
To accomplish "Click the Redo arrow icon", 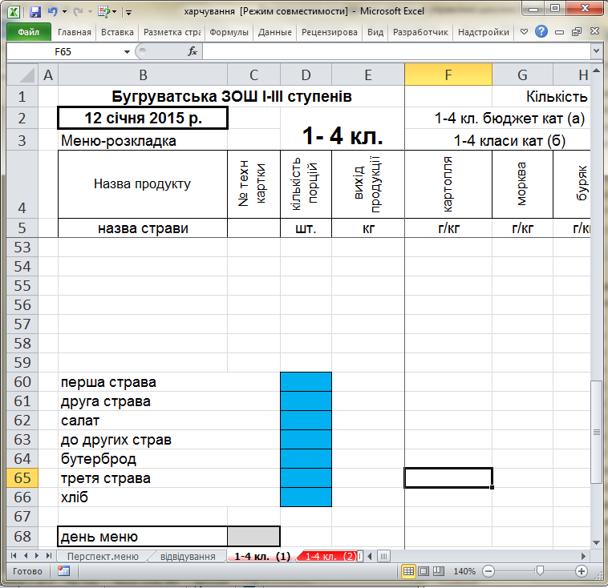I will click(78, 12).
